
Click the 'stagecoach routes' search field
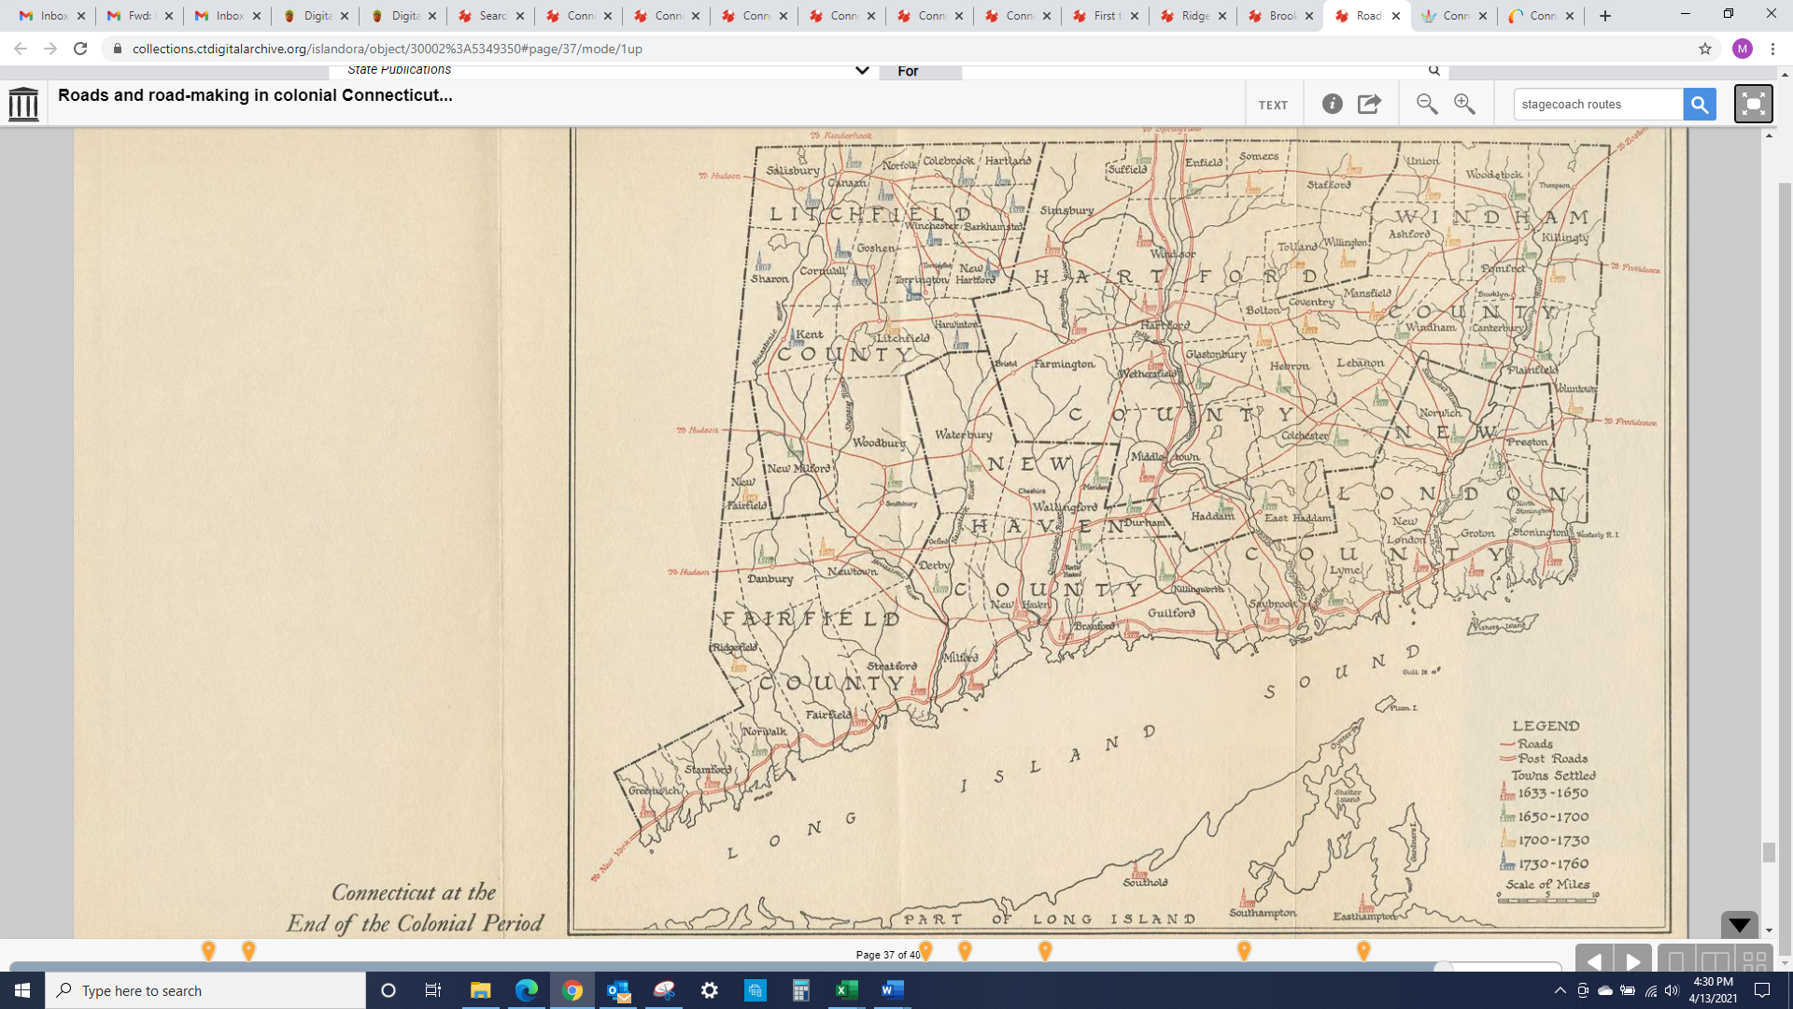pos(1597,104)
